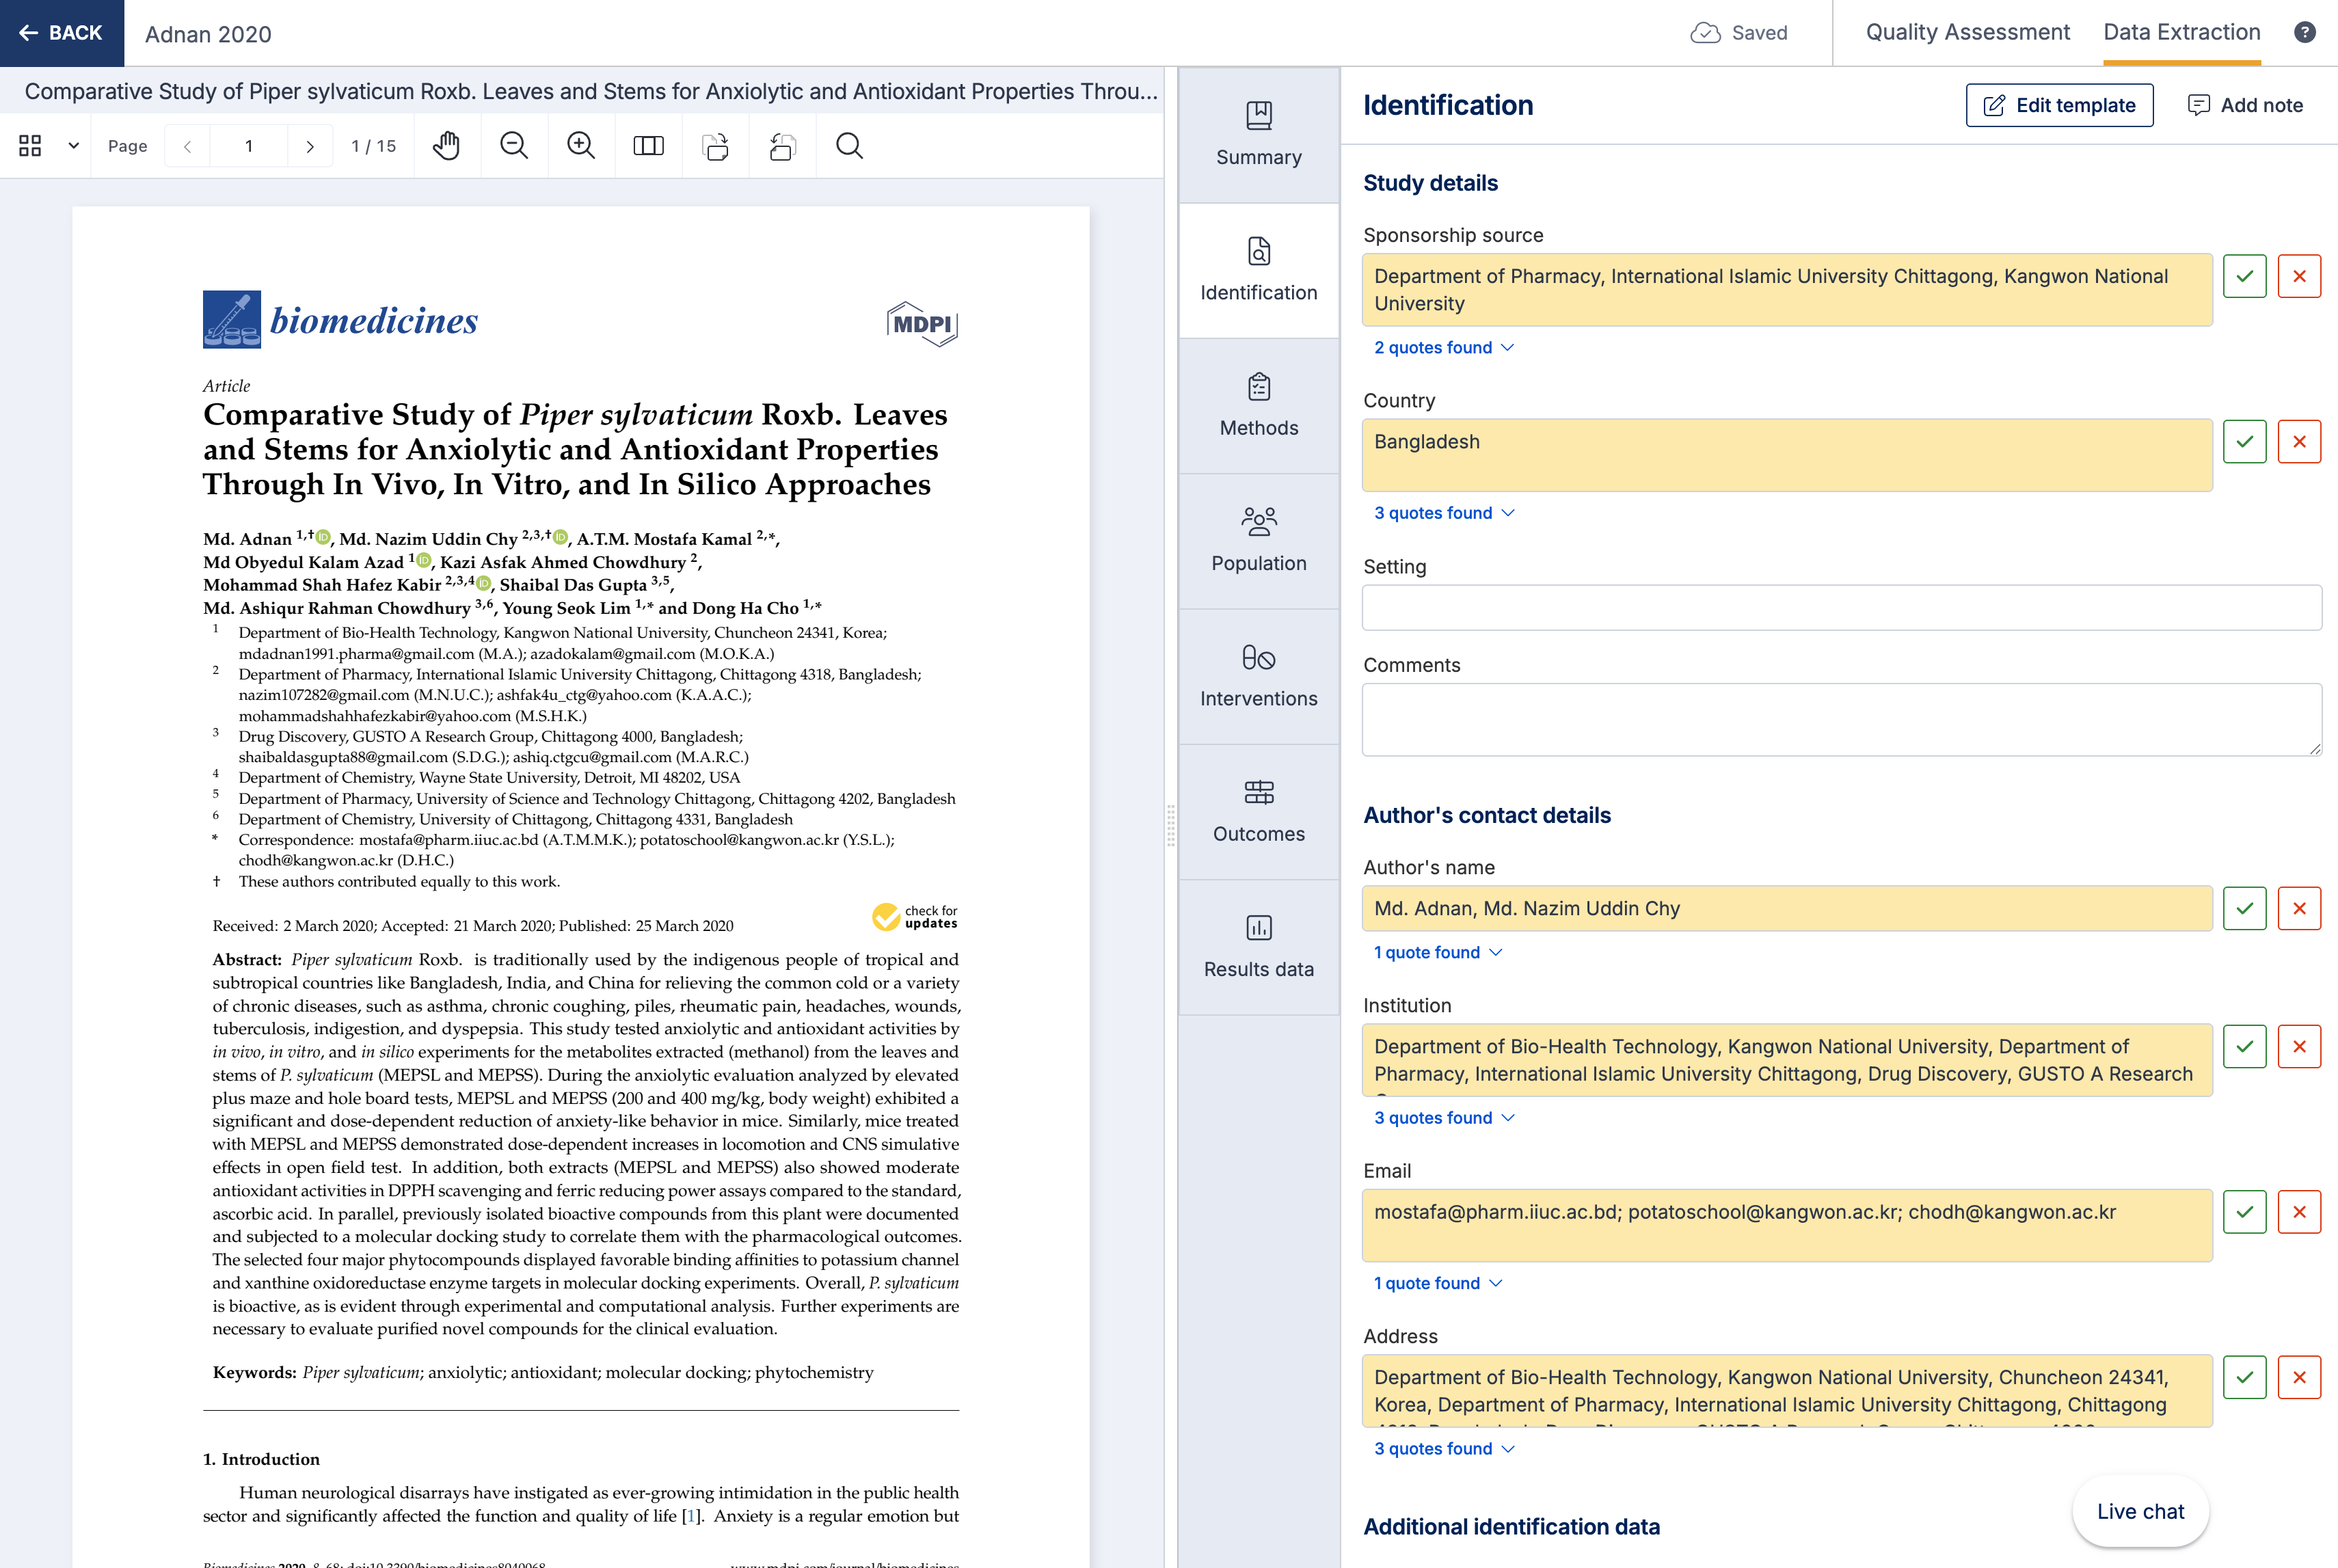Open search in the PDF viewer
The width and height of the screenshot is (2338, 1568).
tap(849, 146)
